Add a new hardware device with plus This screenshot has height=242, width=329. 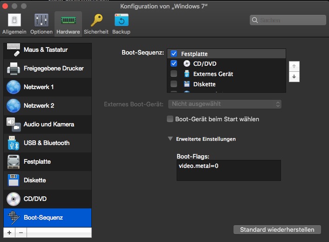pyautogui.click(x=9, y=233)
